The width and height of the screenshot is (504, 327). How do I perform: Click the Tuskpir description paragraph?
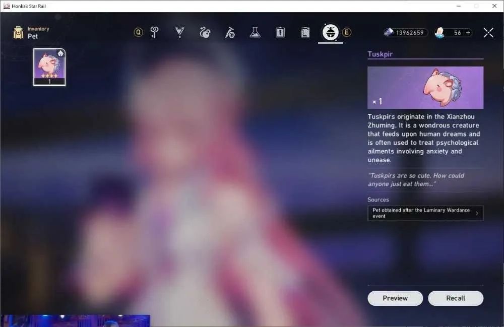pyautogui.click(x=424, y=138)
